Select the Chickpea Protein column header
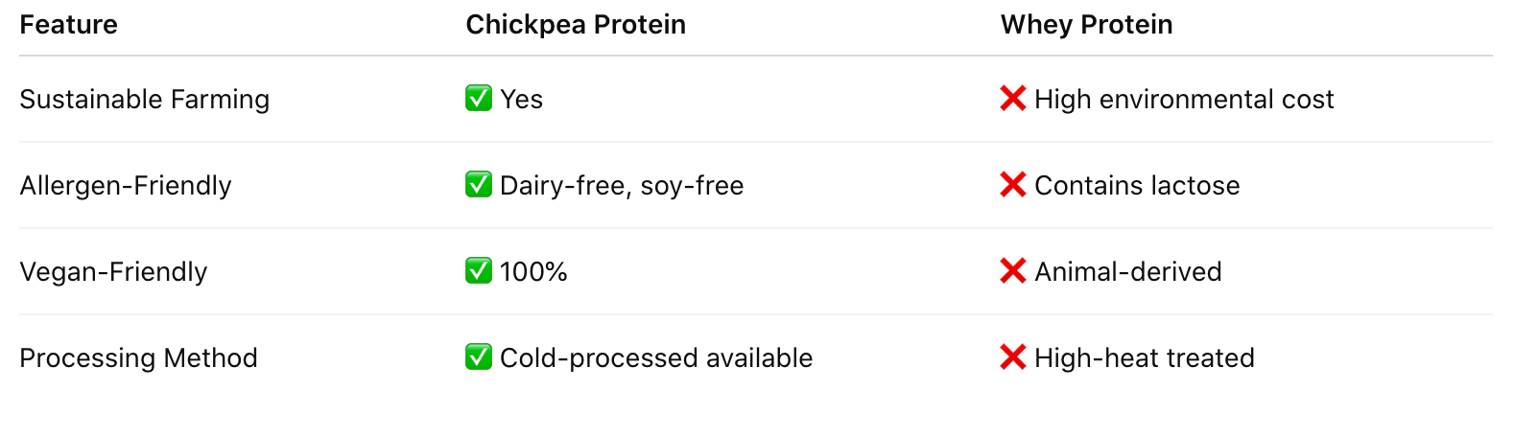This screenshot has height=437, width=1514. click(576, 24)
